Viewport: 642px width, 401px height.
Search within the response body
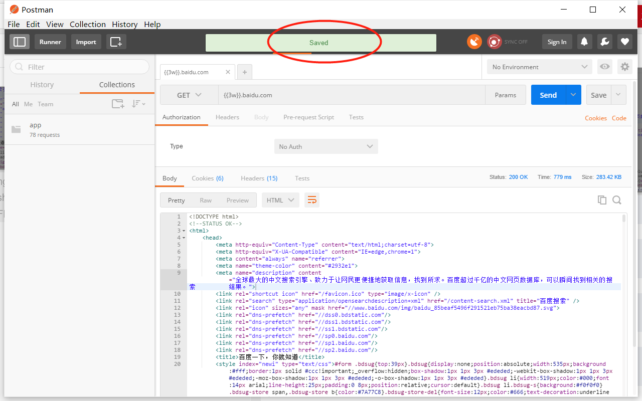(x=617, y=200)
